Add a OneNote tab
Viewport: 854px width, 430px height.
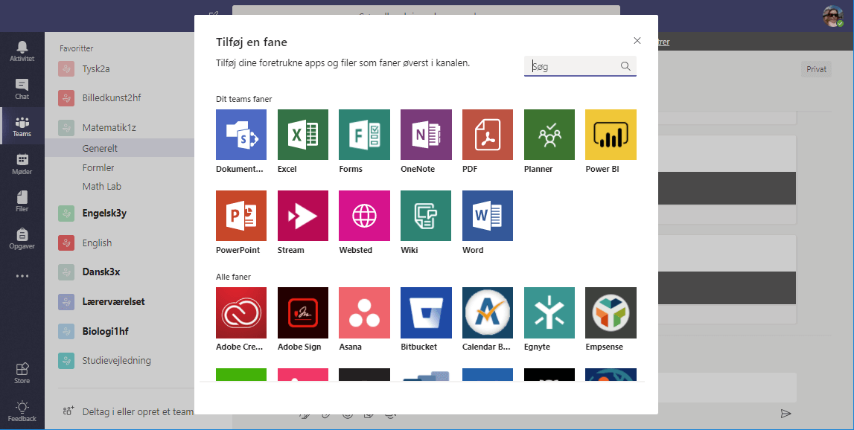(426, 135)
